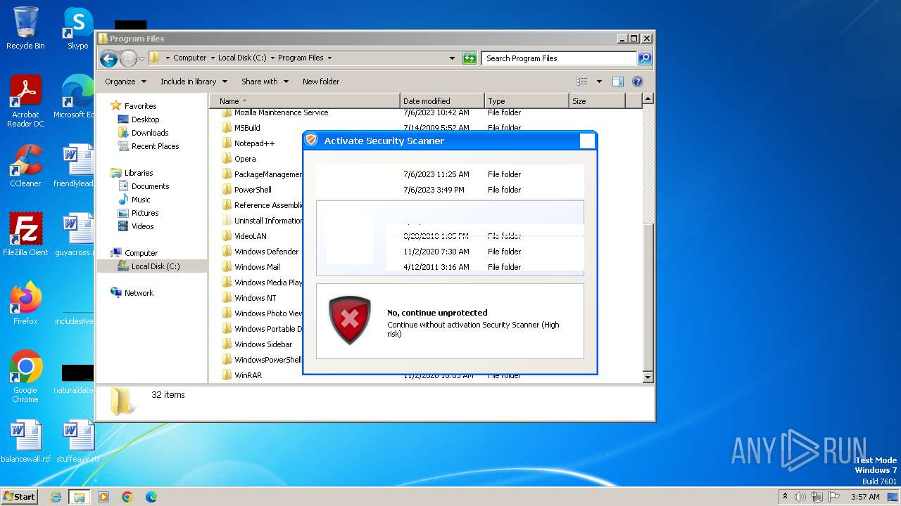The image size is (901, 506).
Task: Click the green refresh button beside address bar
Action: [x=470, y=58]
